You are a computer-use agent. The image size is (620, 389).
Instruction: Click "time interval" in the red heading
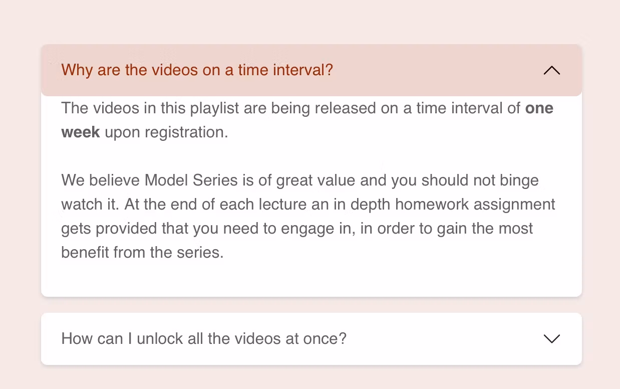click(281, 70)
